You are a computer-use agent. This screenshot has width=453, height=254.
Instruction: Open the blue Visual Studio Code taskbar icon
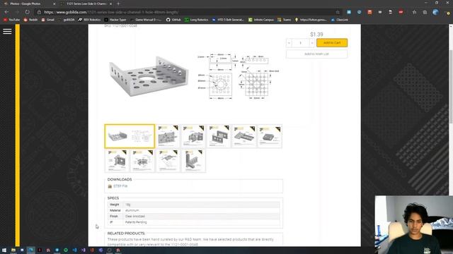74,250
